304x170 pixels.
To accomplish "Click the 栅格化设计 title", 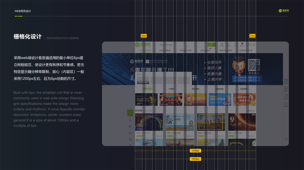I will [28, 37].
